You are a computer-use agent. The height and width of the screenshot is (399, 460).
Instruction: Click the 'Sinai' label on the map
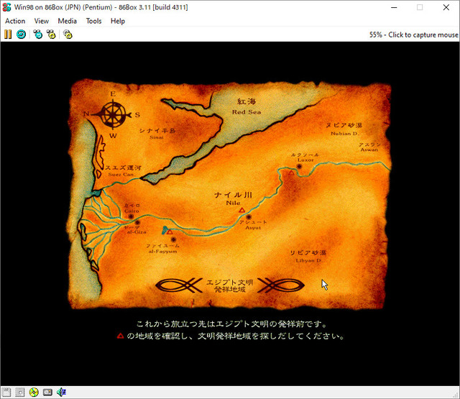click(157, 137)
